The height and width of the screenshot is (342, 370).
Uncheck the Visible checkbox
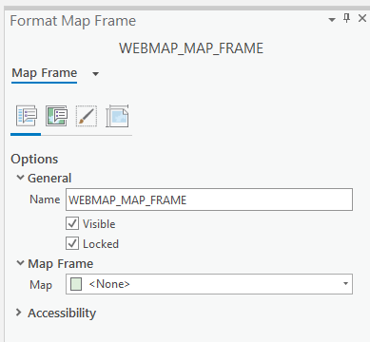(72, 223)
